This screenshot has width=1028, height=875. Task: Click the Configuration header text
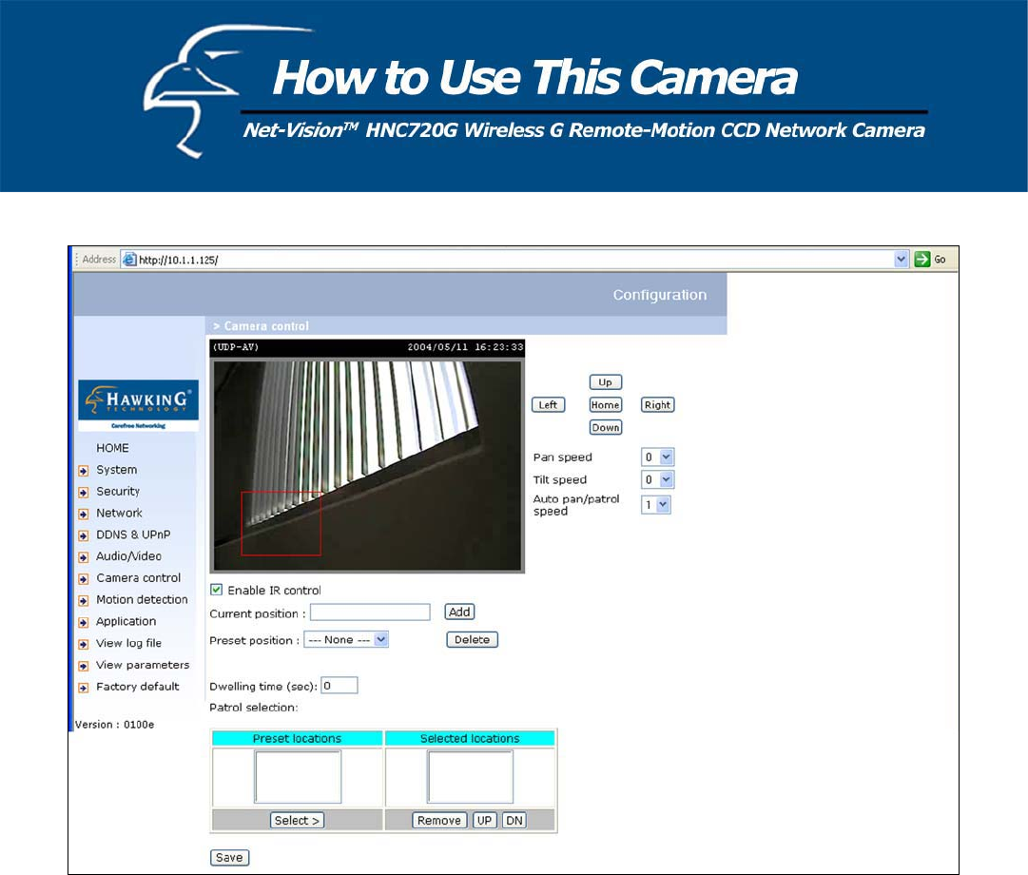[660, 295]
